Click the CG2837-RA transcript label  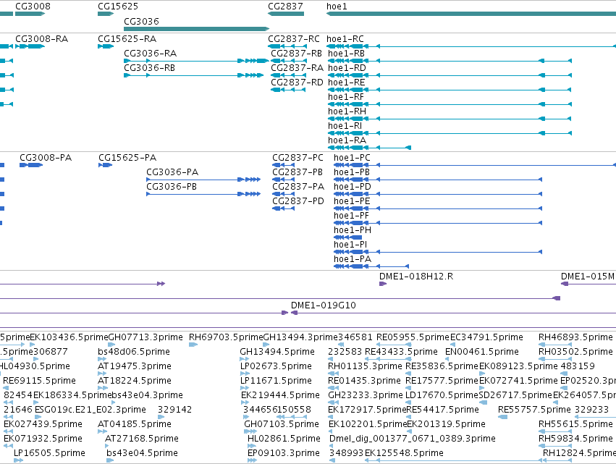(x=297, y=68)
